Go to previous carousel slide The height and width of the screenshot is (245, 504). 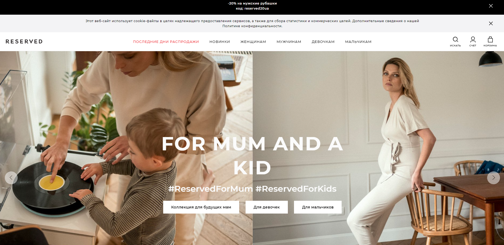coord(11,178)
